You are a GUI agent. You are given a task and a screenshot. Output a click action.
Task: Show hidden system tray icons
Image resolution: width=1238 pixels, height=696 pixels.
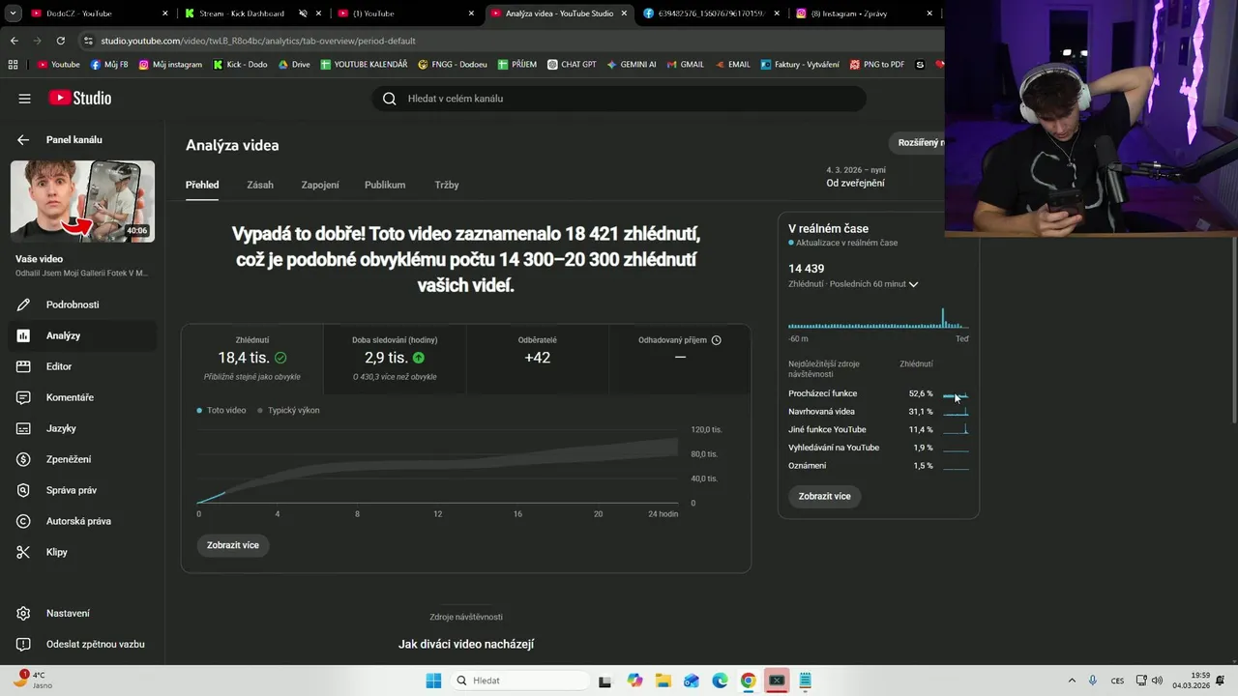(1072, 681)
